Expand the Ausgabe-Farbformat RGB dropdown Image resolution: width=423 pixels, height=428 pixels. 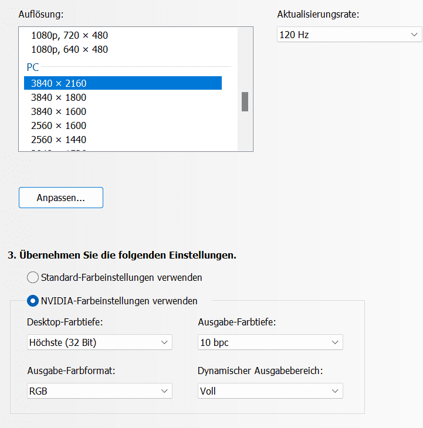(100, 391)
